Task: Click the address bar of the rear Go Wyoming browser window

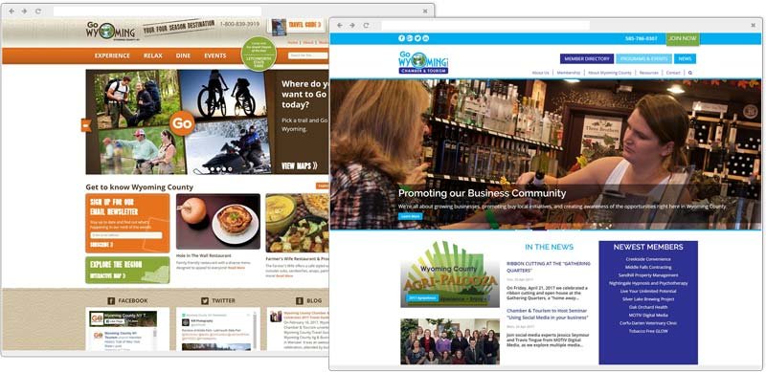Action: point(157,11)
